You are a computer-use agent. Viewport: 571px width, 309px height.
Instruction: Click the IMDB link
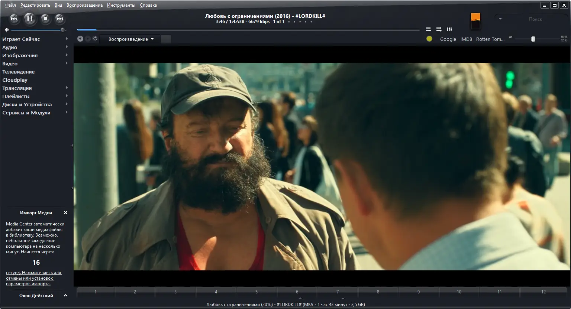coord(466,39)
